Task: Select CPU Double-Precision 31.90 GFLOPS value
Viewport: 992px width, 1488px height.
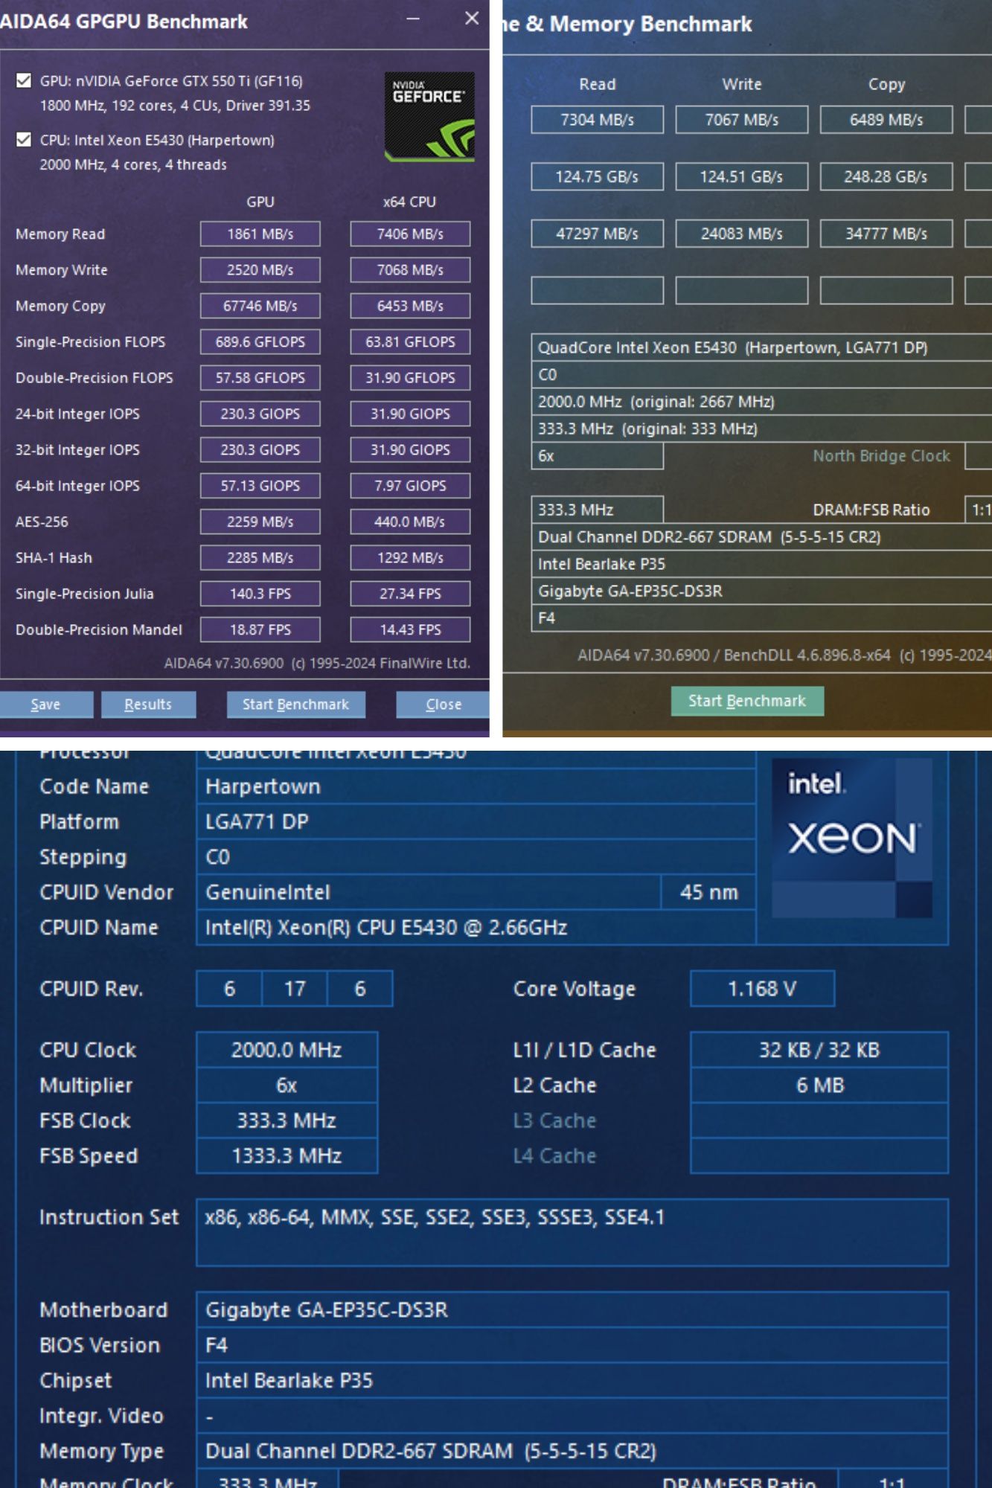Action: coord(410,377)
